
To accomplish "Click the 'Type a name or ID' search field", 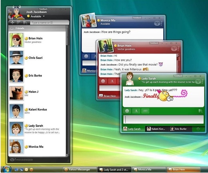I will click(x=49, y=23).
